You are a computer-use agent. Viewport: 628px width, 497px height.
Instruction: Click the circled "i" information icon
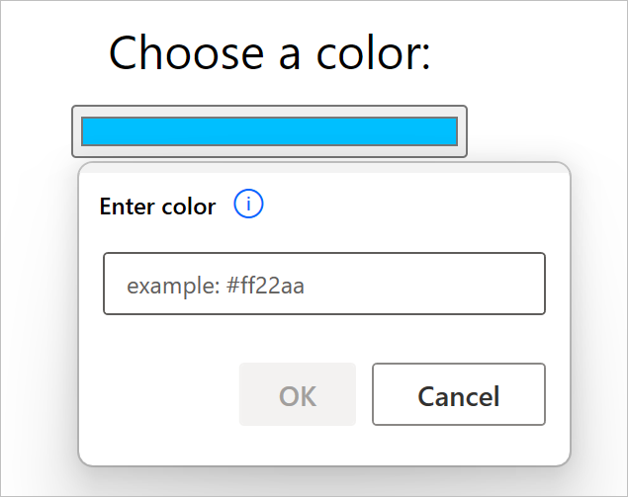click(x=248, y=206)
